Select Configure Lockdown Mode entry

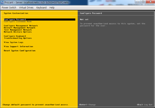click(18, 22)
